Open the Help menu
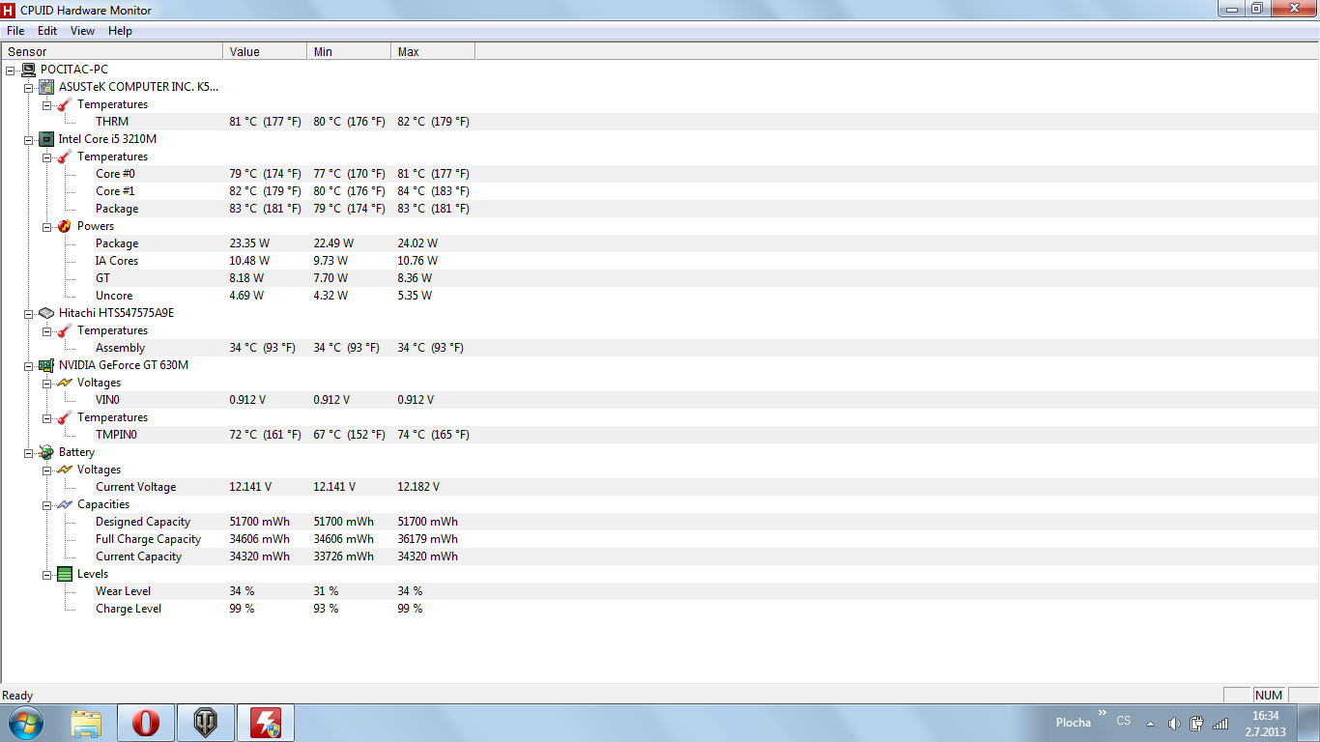The image size is (1320, 742). pos(120,31)
